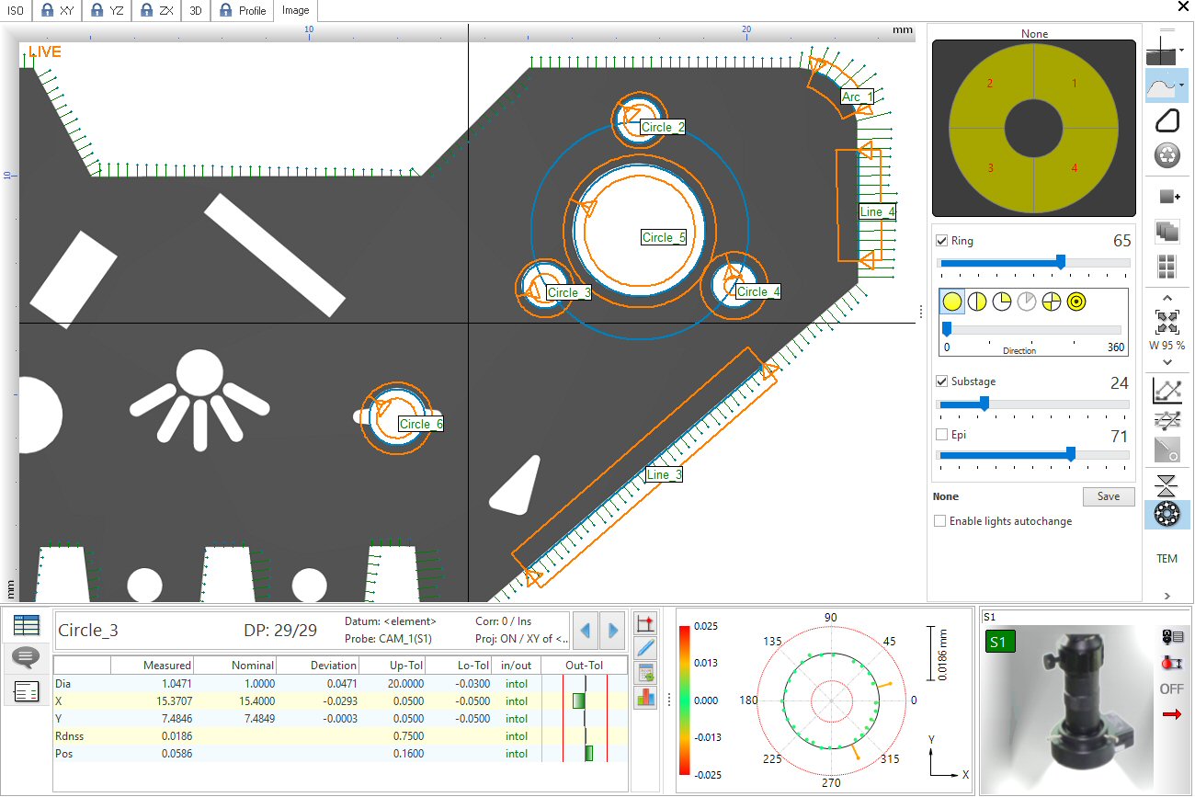Open the comment bubble panel icon

[x=26, y=655]
